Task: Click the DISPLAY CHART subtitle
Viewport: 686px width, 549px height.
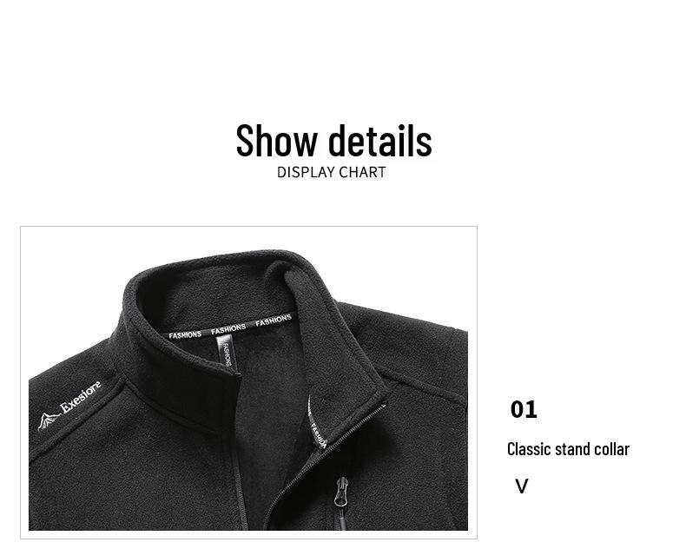Action: 332,172
